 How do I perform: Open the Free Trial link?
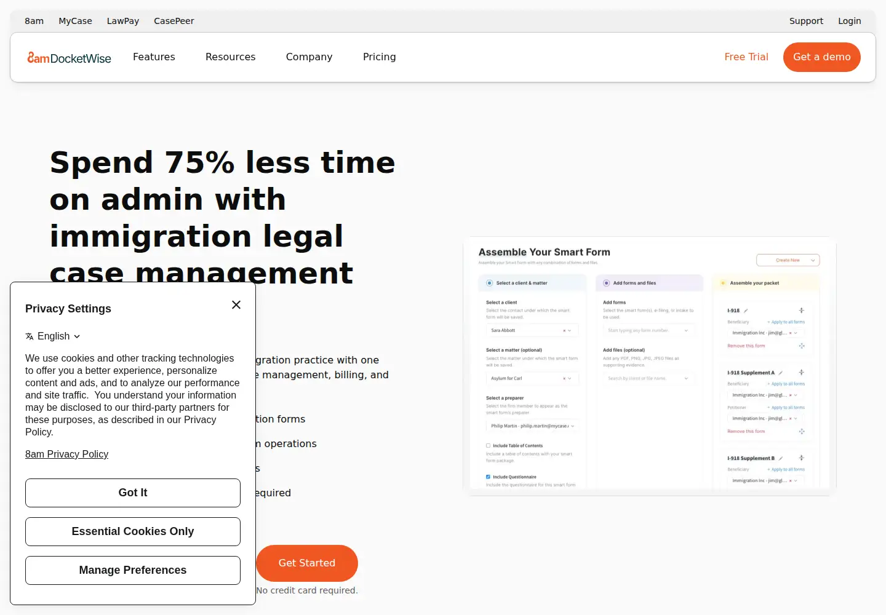click(746, 57)
